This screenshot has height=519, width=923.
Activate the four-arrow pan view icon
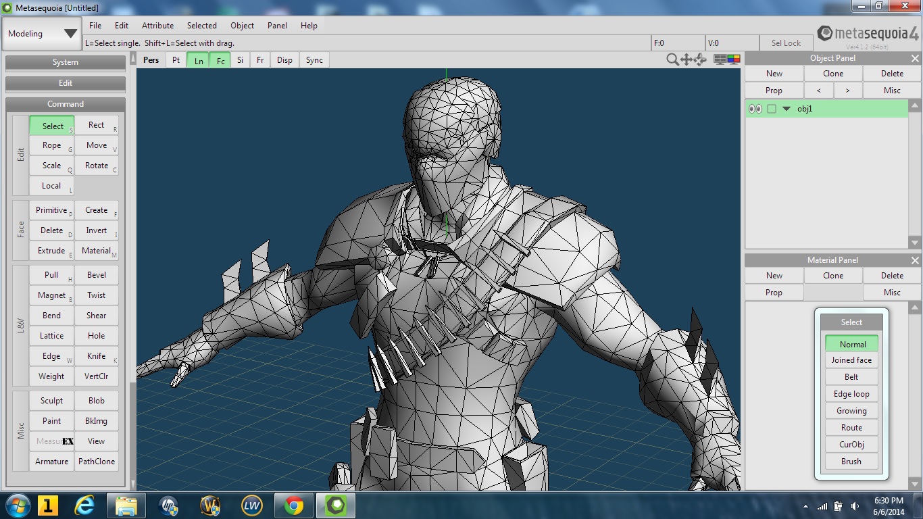click(686, 59)
